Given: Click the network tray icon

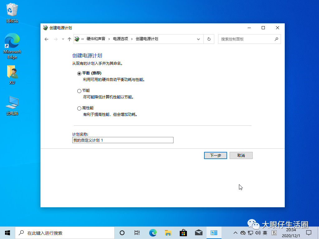Looking at the screenshot, I should 250,233.
